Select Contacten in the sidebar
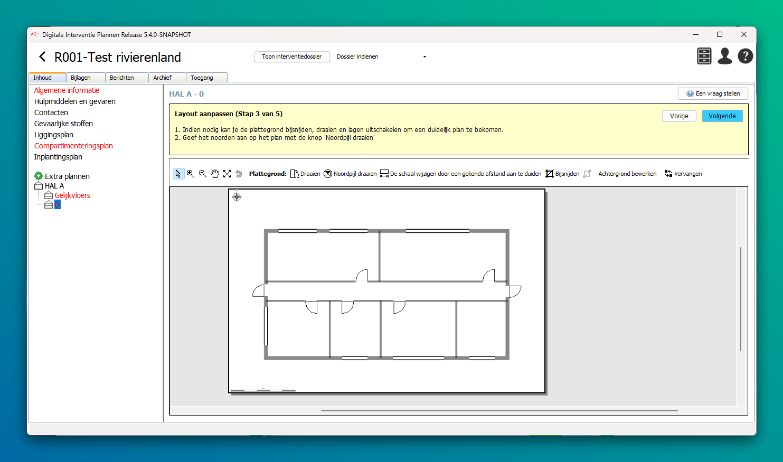Viewport: 783px width, 462px height. coord(51,112)
